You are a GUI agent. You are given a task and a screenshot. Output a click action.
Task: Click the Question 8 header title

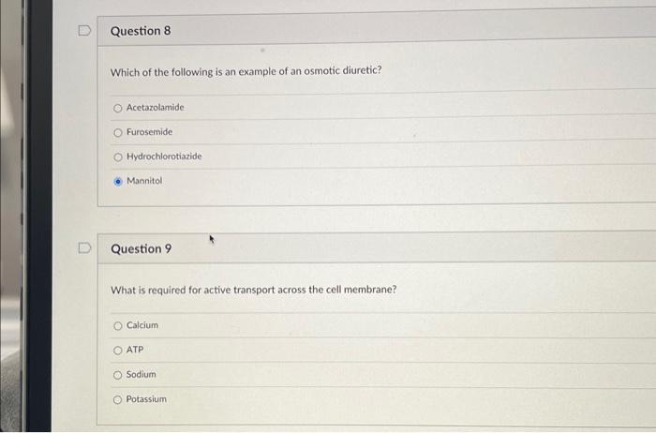[x=141, y=31]
